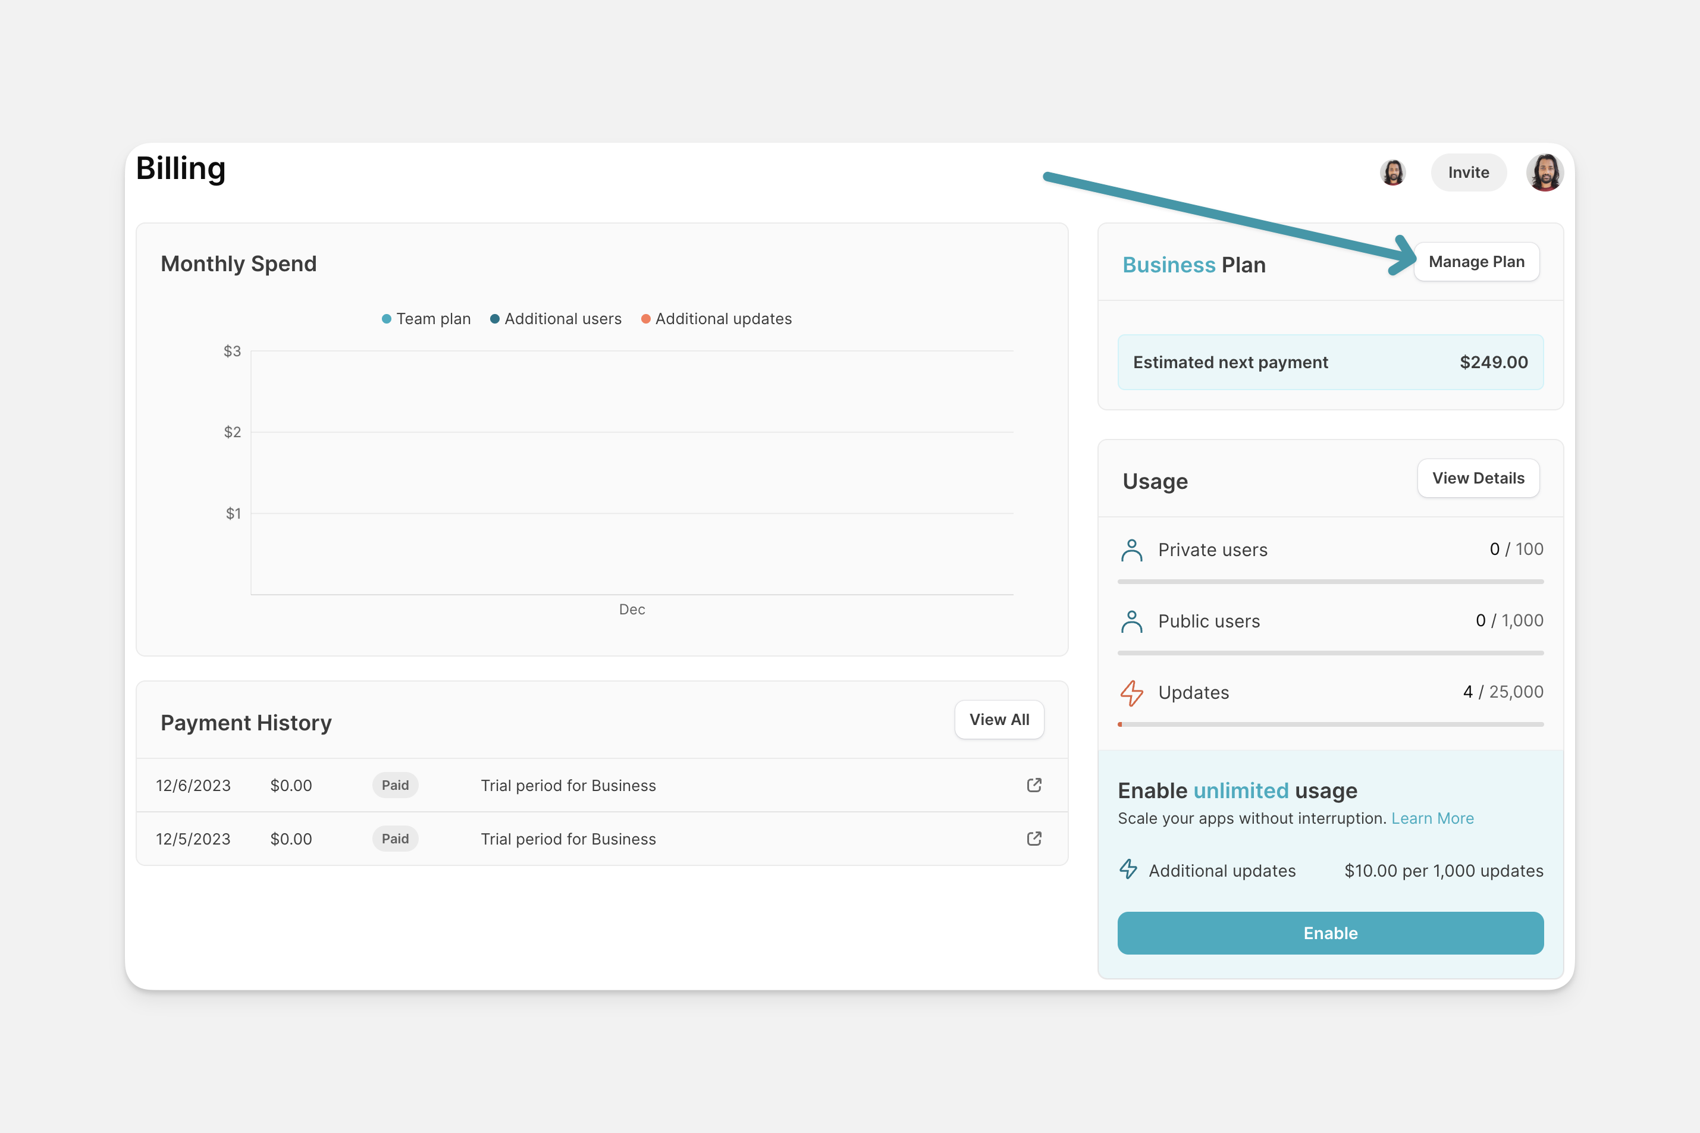Click the Billing page title
The width and height of the screenshot is (1700, 1133).
point(181,169)
